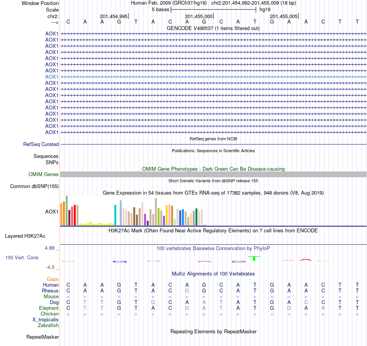
Task: Select the Elephant alignment row label
Action: pyautogui.click(x=49, y=308)
